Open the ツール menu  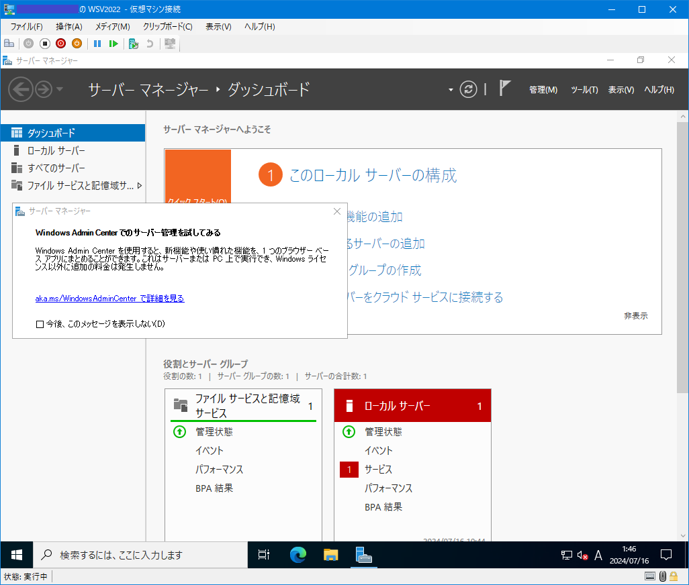tap(584, 89)
